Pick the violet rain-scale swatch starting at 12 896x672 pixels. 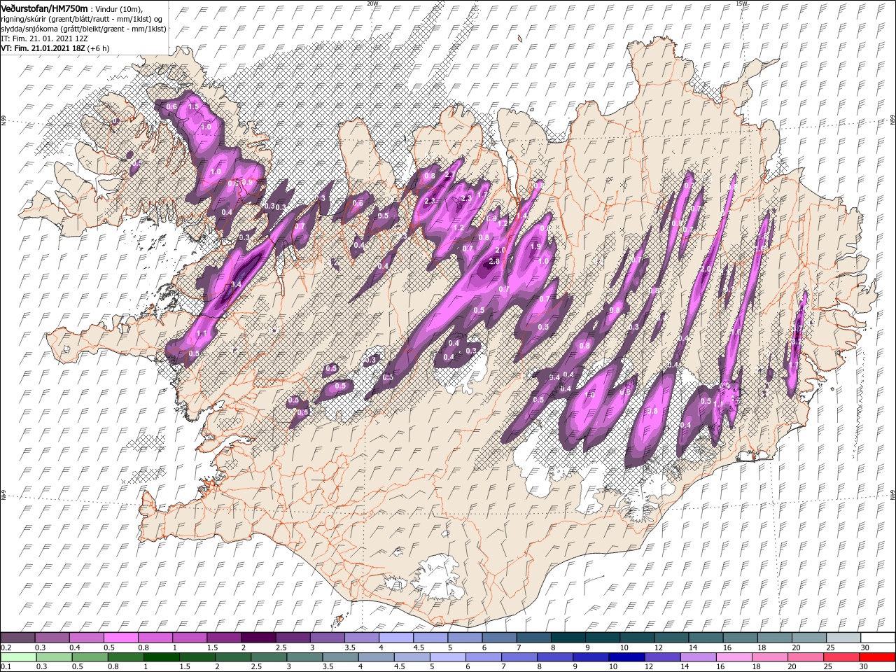tap(661, 657)
